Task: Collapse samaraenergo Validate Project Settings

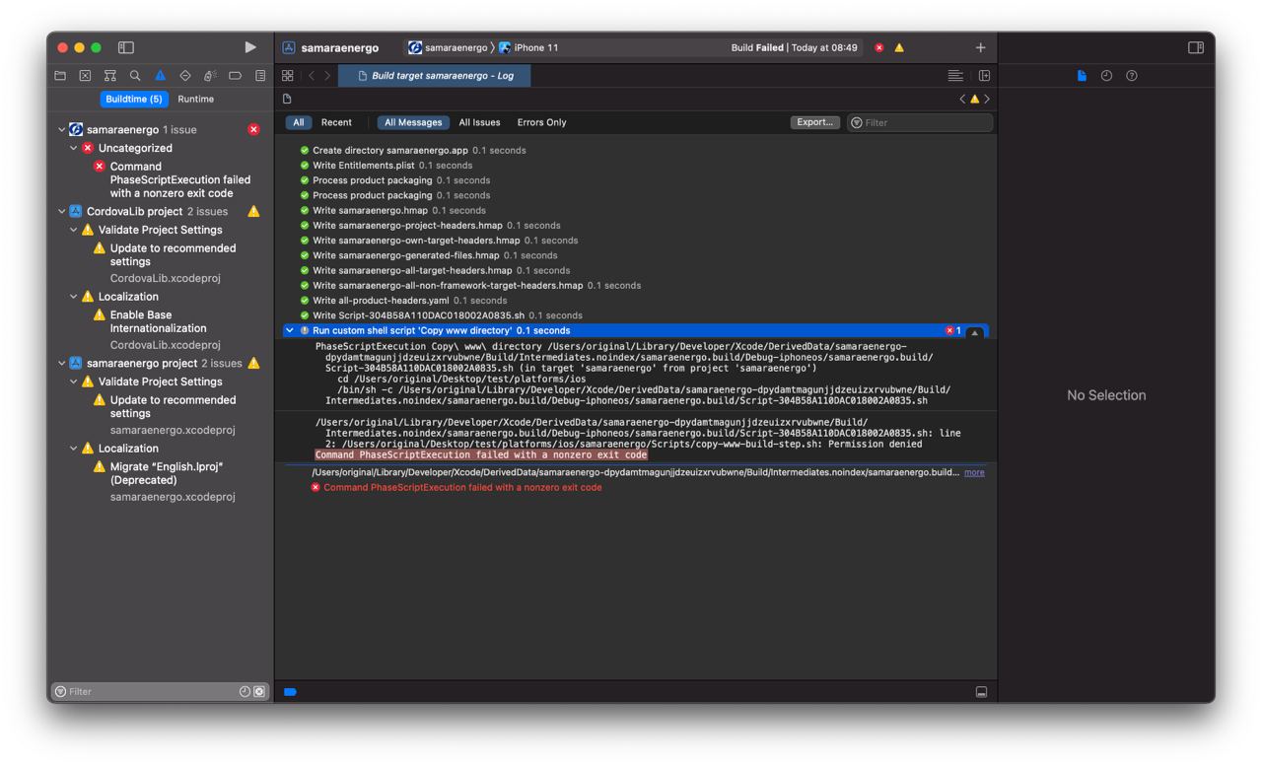Action: click(73, 382)
